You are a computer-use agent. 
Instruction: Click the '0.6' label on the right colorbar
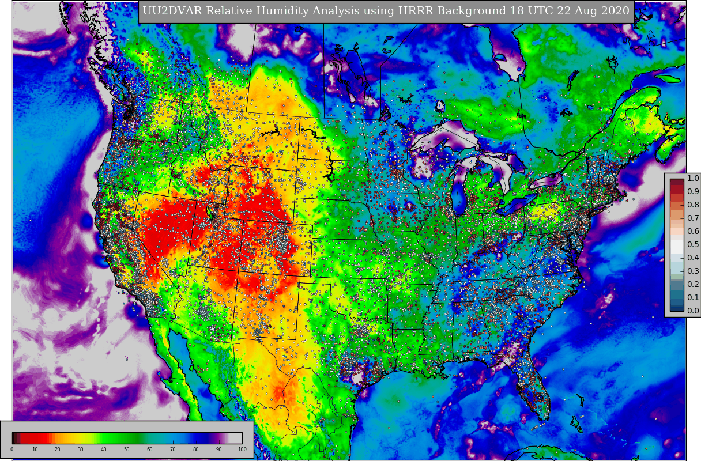pyautogui.click(x=693, y=231)
